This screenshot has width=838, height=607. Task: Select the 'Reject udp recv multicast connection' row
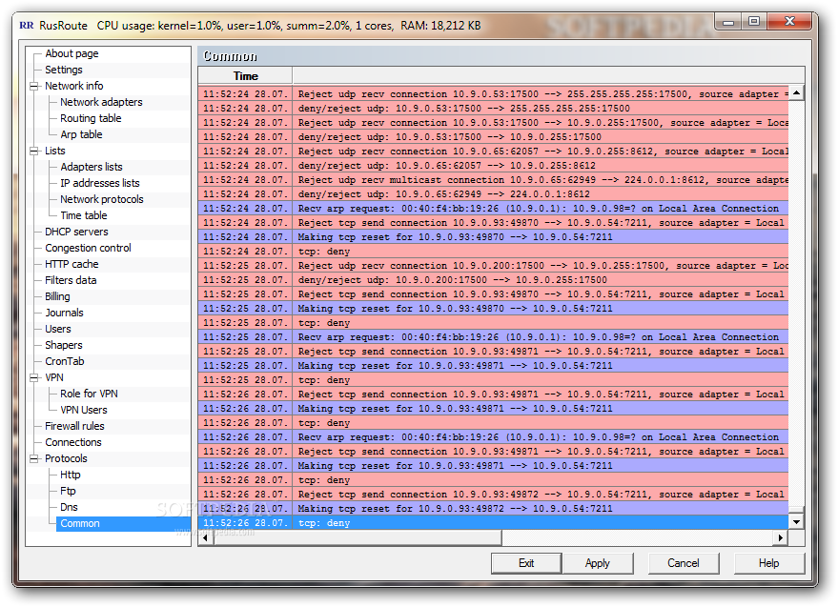(493, 180)
